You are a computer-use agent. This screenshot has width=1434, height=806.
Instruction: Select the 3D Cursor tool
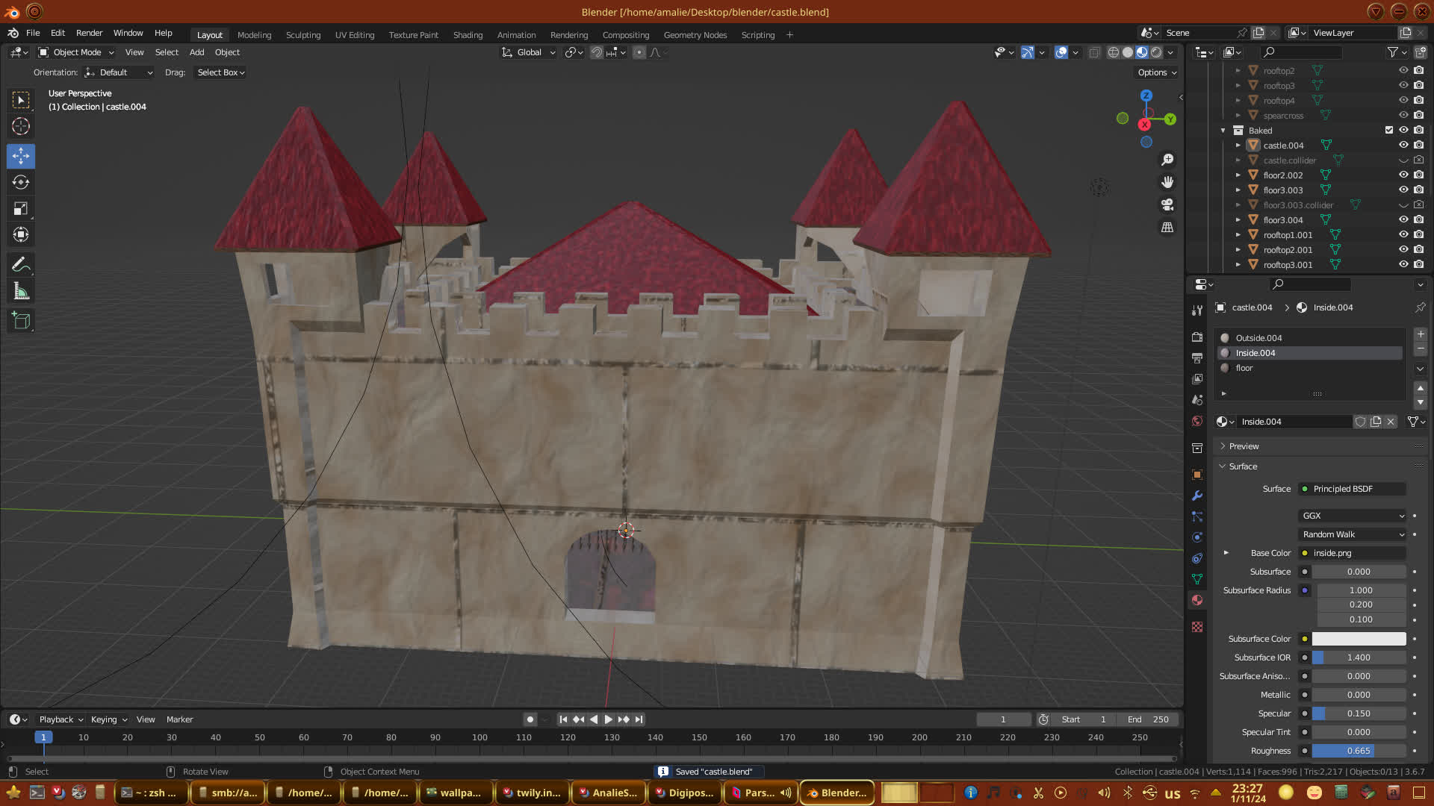point(21,126)
